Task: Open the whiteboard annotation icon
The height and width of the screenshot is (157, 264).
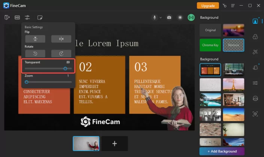Action: click(40, 18)
